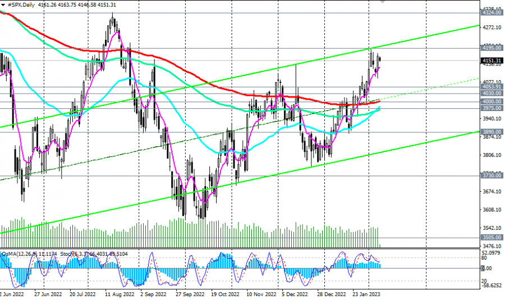505x300 pixels.
Task: Click the 5 Dec 2022 date label
Action: click(x=293, y=293)
